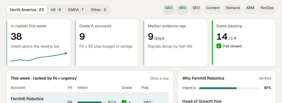This screenshot has width=282, height=103.
Task: Enable the Content filter chip
Action: pyautogui.click(x=213, y=9)
